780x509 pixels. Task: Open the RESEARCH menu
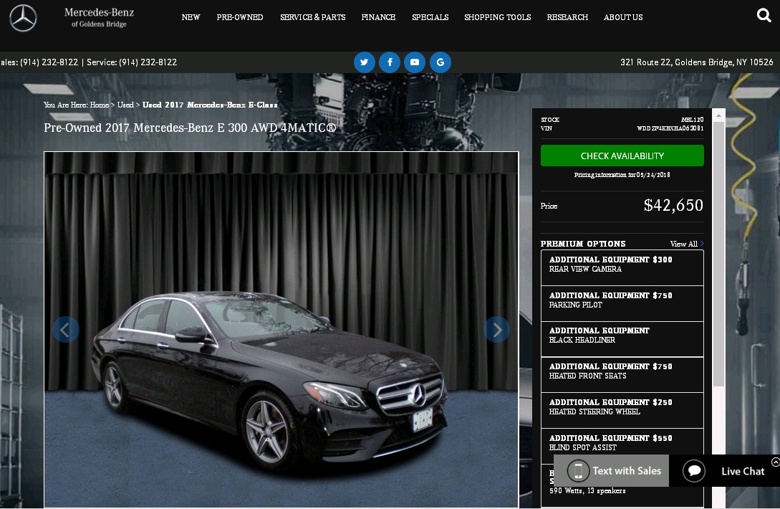[567, 17]
